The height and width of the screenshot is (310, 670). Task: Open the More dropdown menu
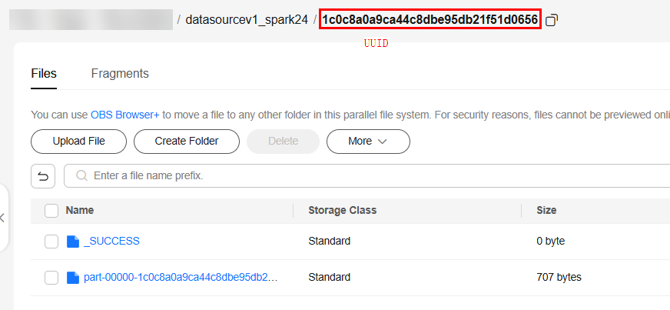368,142
